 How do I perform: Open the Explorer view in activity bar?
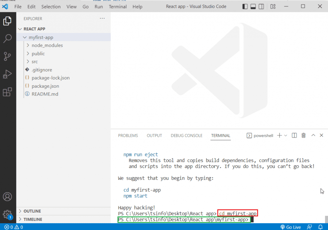point(7,21)
